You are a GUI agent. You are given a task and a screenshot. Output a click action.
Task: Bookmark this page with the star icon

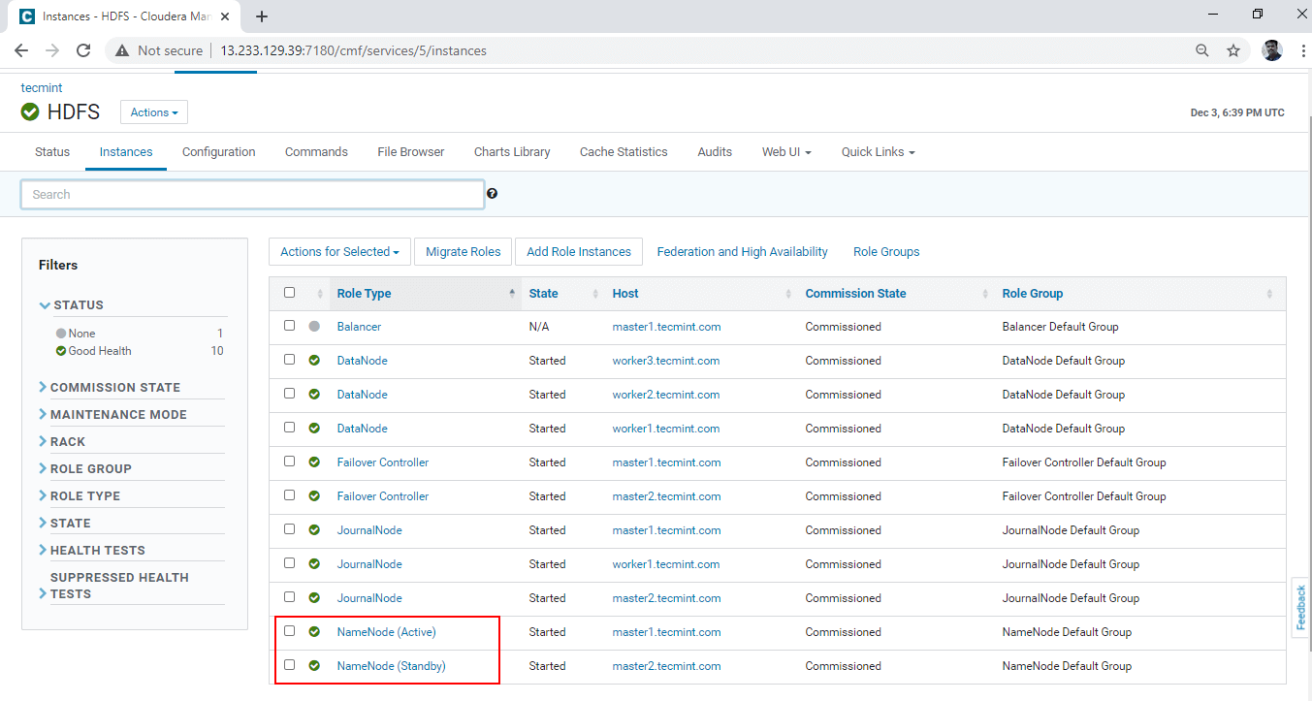[x=1232, y=50]
